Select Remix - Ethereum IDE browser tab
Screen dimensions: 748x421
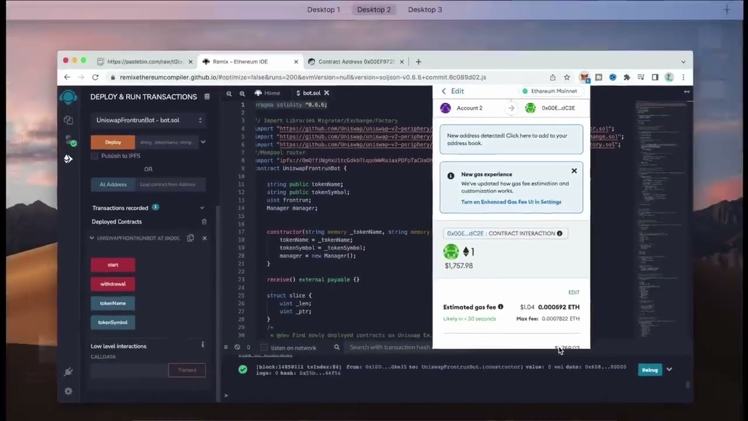point(250,61)
